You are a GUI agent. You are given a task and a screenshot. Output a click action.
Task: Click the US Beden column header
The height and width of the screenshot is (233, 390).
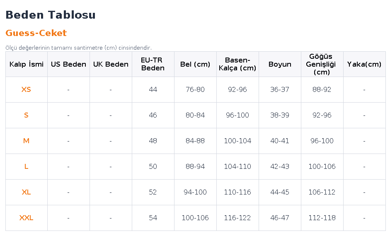68,64
